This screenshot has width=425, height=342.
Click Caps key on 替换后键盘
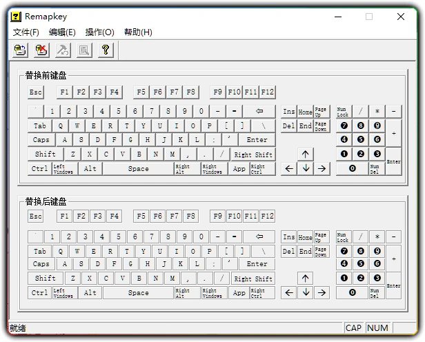tap(41, 264)
